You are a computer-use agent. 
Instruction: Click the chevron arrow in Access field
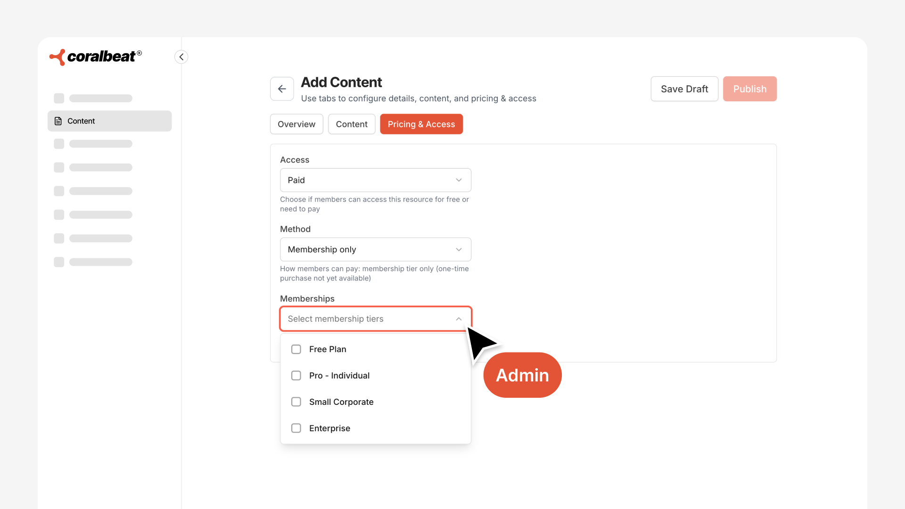tap(459, 180)
